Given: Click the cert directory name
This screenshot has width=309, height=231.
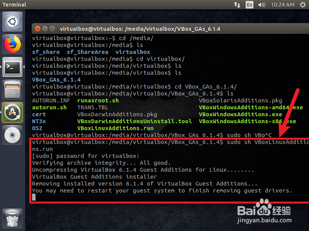Looking at the screenshot, I should point(39,114).
